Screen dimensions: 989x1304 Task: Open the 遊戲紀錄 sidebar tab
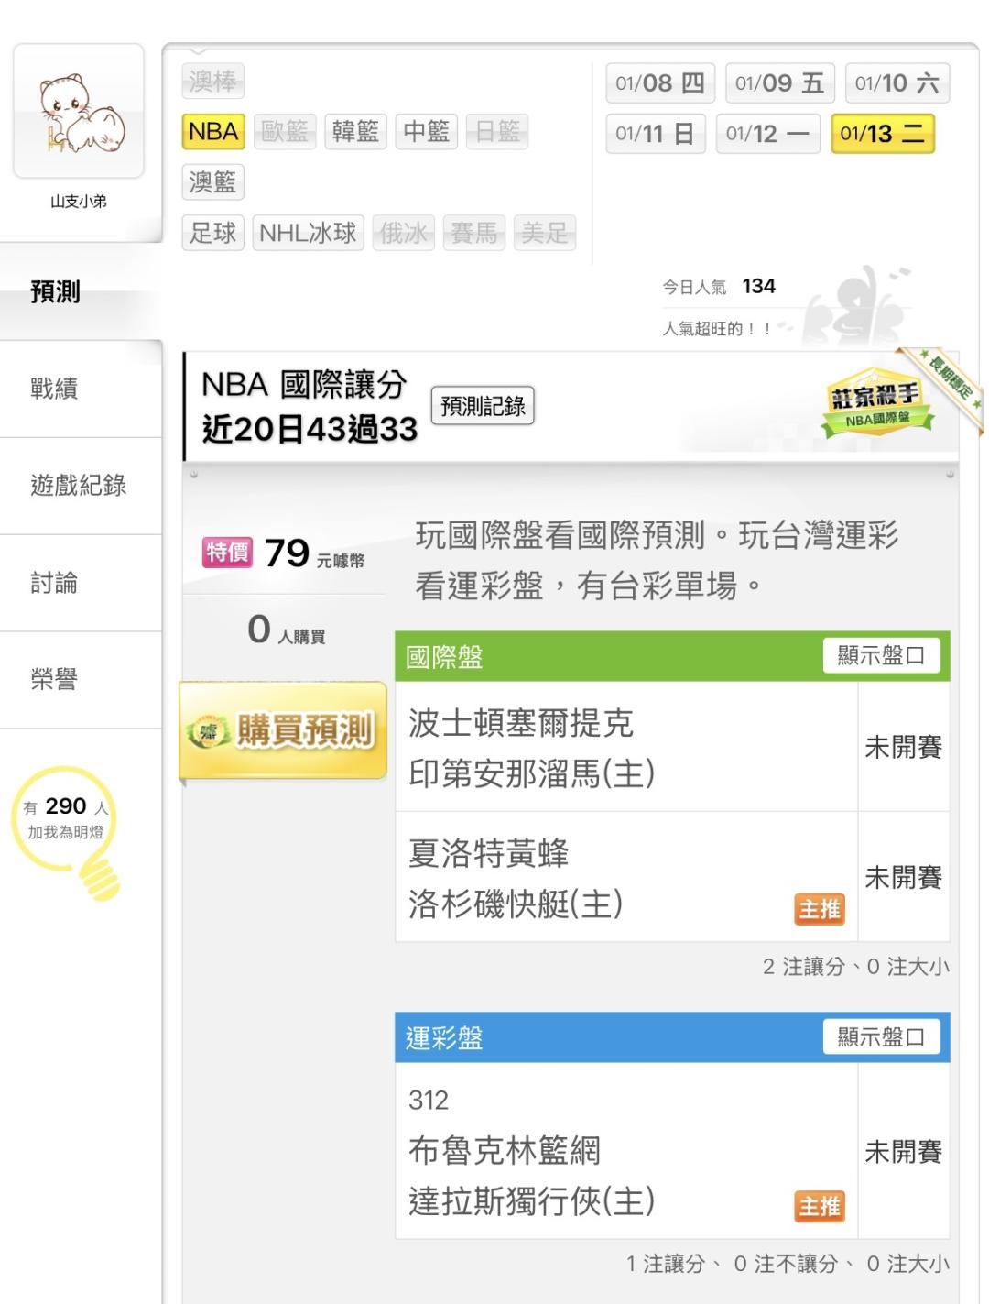79,486
